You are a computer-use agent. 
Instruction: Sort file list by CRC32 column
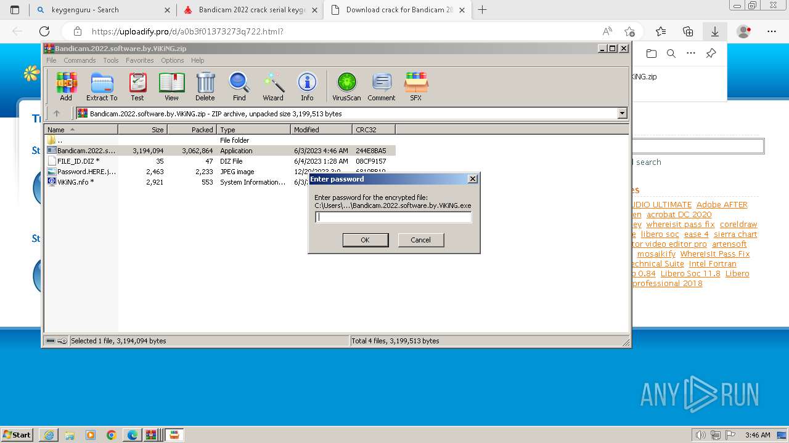[374, 129]
